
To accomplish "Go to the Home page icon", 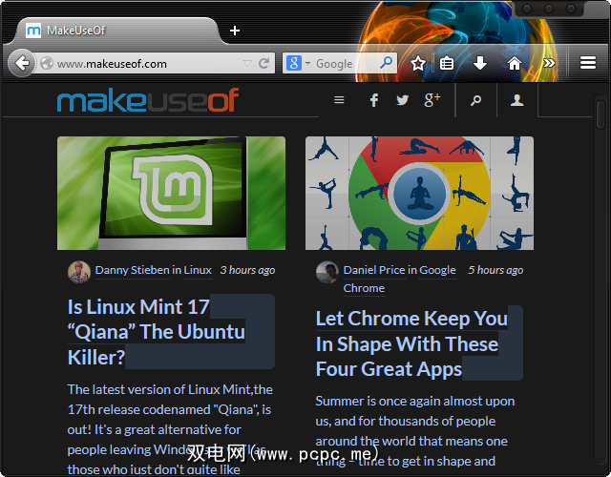I will (x=515, y=63).
